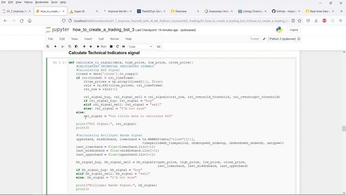Copy selected cells icon in toolbar
346x195 pixels.
pos(70,47)
